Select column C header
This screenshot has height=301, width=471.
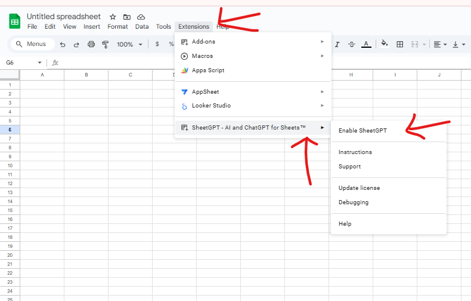[131, 75]
